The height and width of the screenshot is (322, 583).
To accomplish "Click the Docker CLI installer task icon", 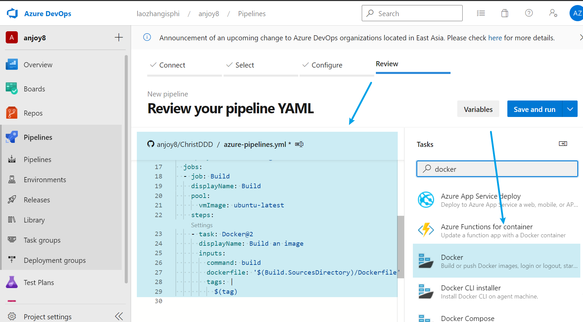I will pyautogui.click(x=426, y=291).
